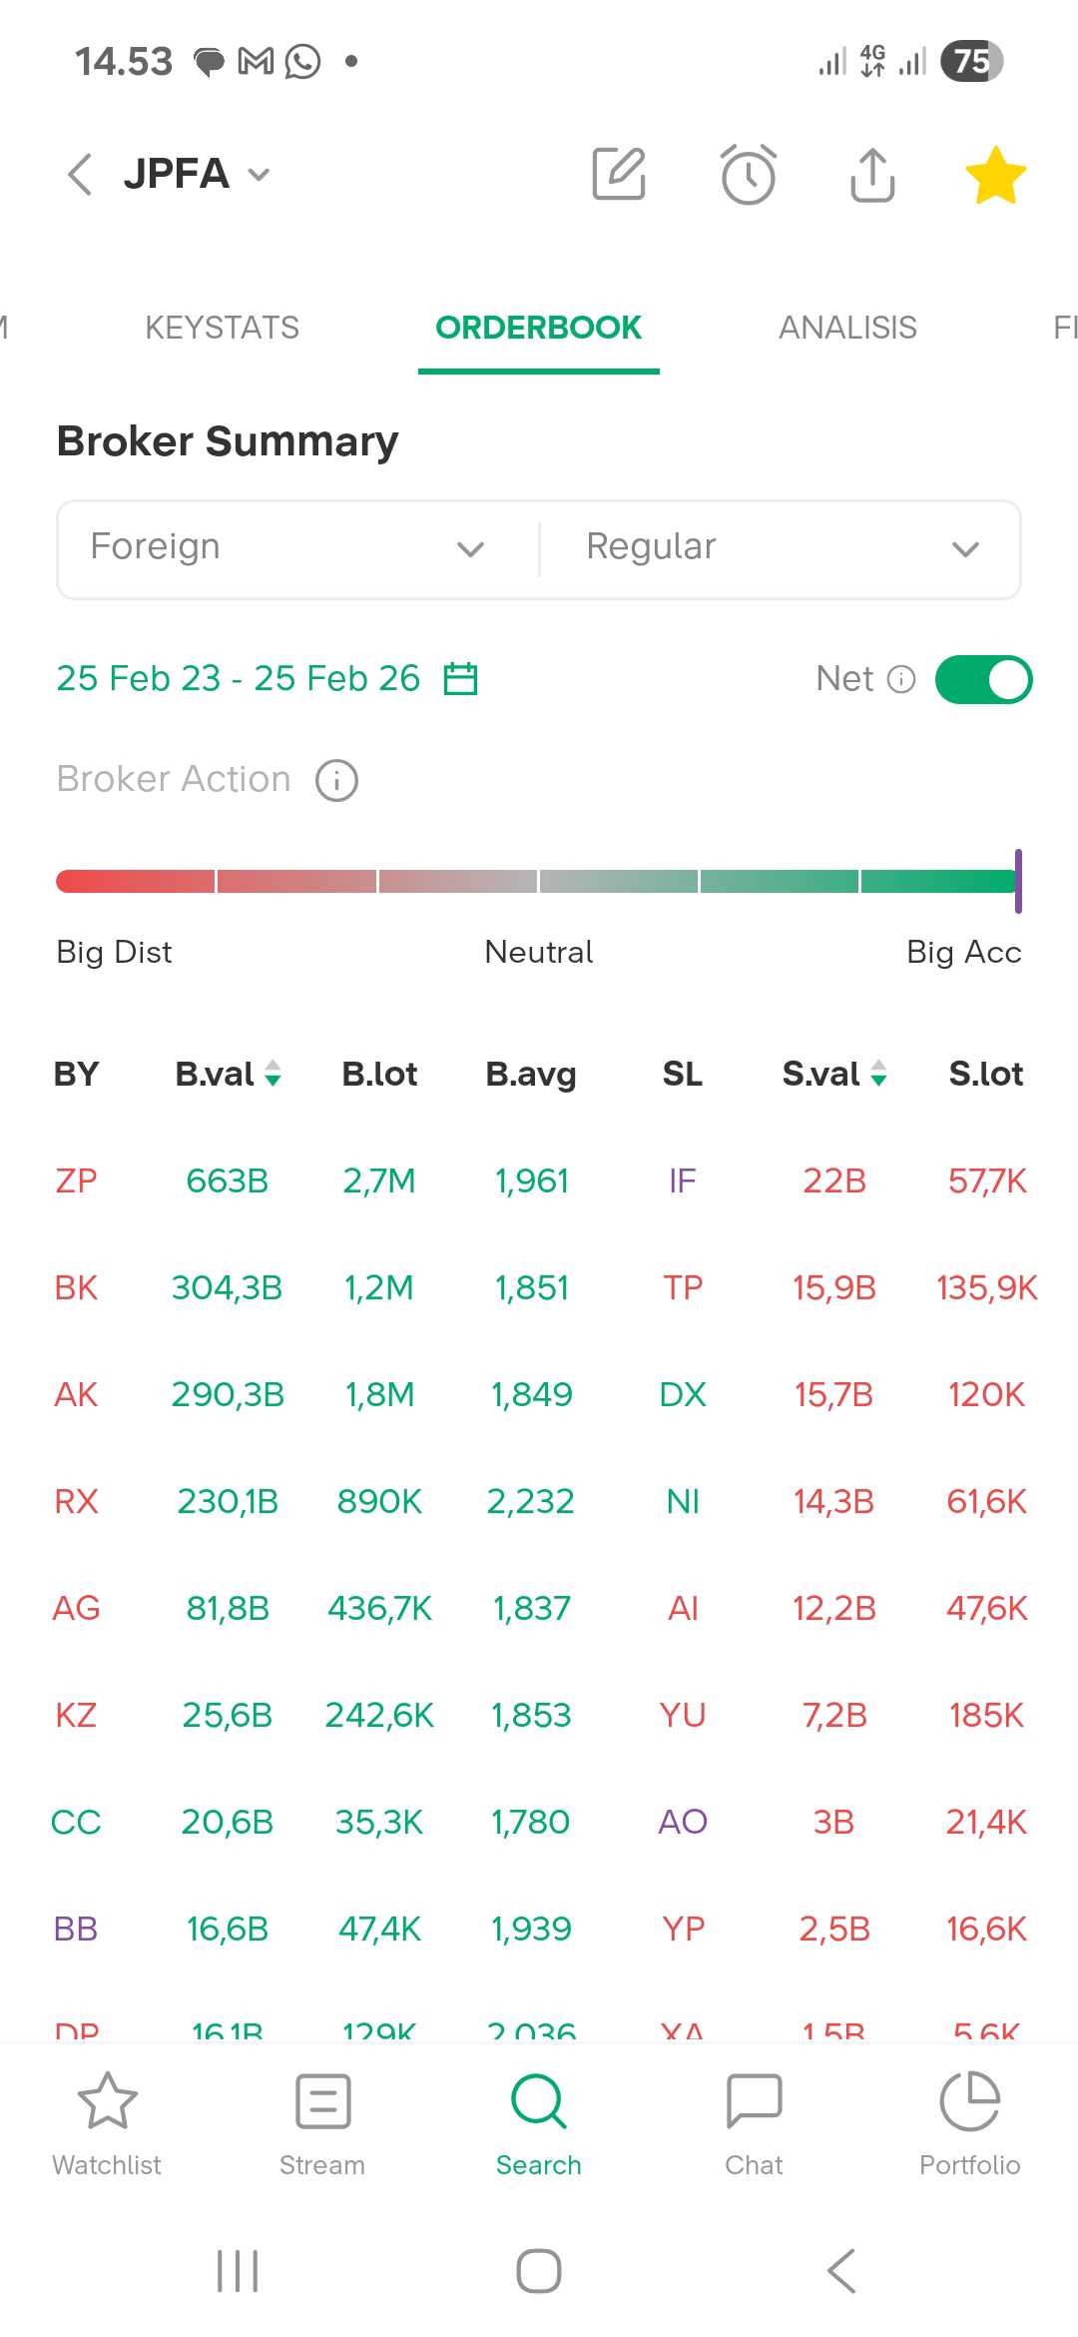Tap the Net info icon
Screen dimensions: 1078x2337
(x=901, y=679)
